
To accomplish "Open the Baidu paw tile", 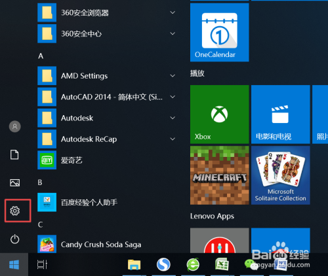I will (x=281, y=241).
